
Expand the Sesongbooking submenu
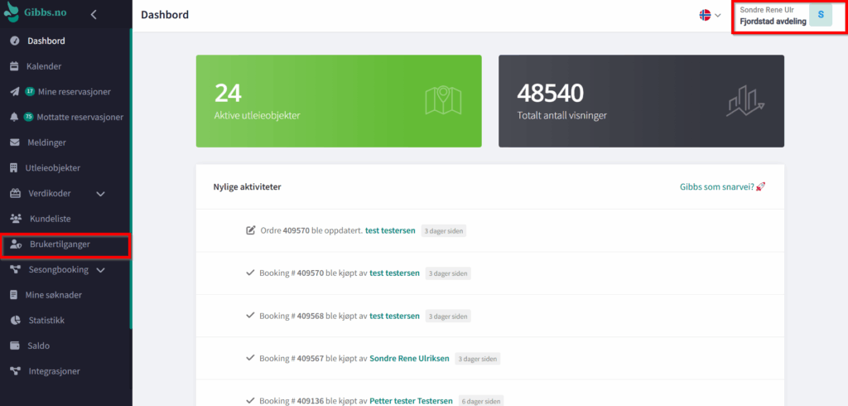click(101, 270)
